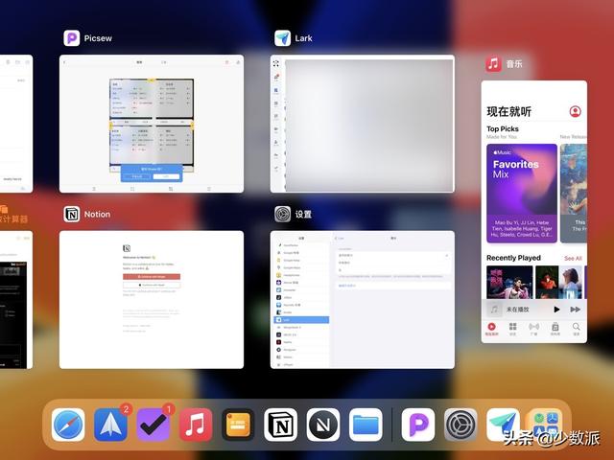Open the Files app in the dock
The width and height of the screenshot is (614, 460).
(x=366, y=425)
